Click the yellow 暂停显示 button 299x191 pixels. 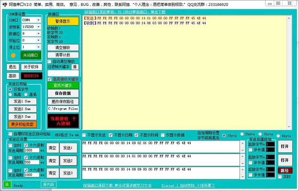click(x=63, y=21)
